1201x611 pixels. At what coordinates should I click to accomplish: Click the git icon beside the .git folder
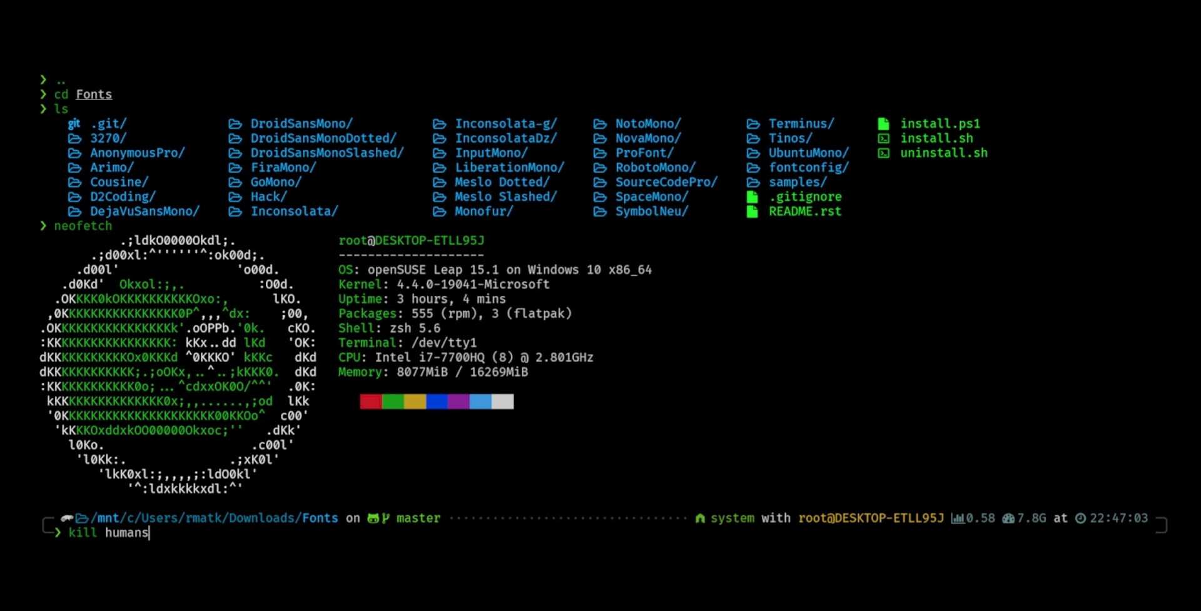click(73, 123)
